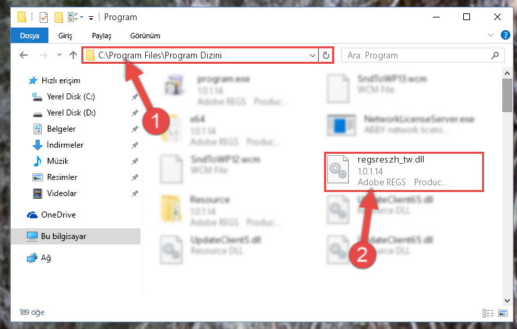Click the search magnifier icon

click(495, 55)
